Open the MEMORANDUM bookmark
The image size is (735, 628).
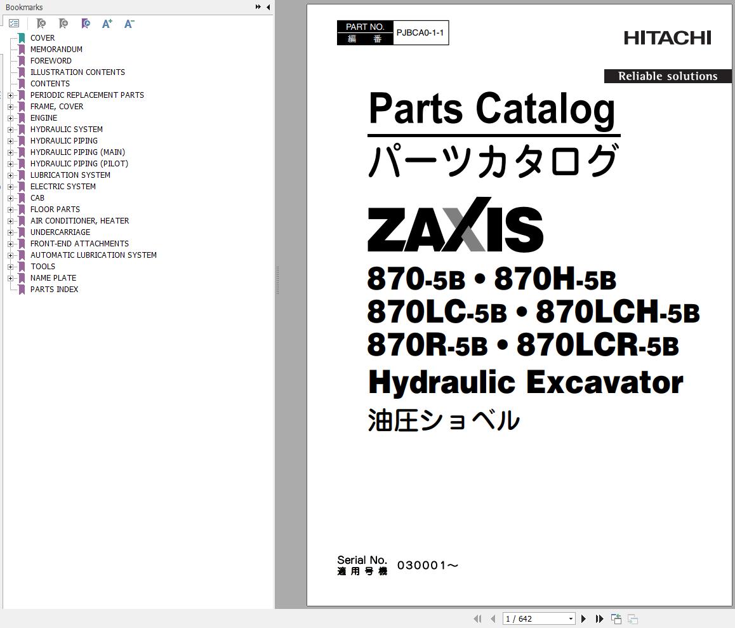point(56,50)
